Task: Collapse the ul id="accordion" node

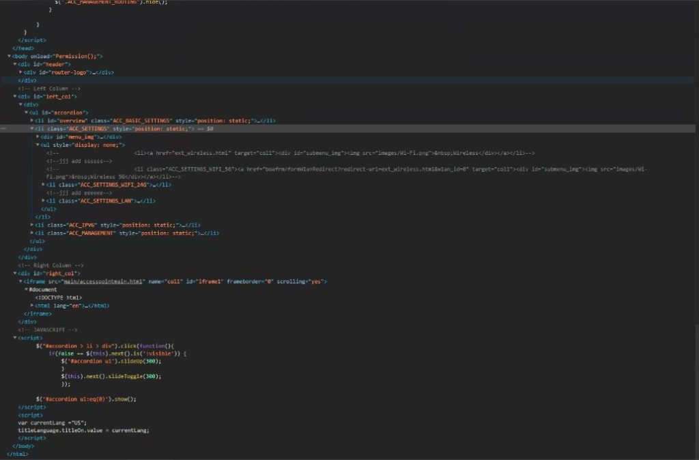Action: (x=27, y=113)
